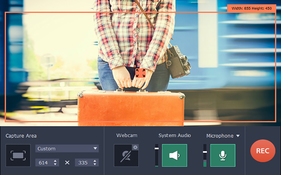Mute the System Audio speaker button
This screenshot has height=175, width=281.
[175, 155]
